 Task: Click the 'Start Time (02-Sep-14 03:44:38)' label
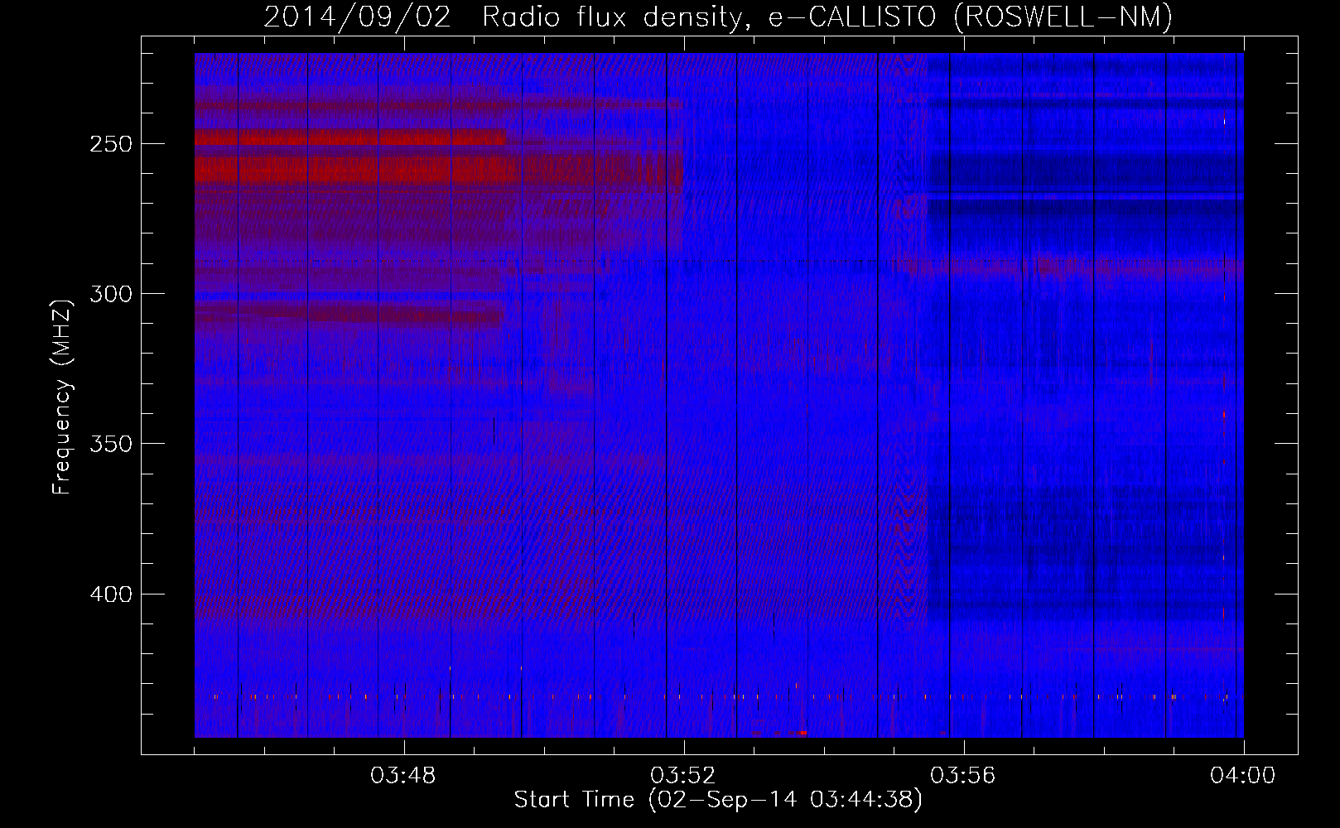[x=717, y=800]
